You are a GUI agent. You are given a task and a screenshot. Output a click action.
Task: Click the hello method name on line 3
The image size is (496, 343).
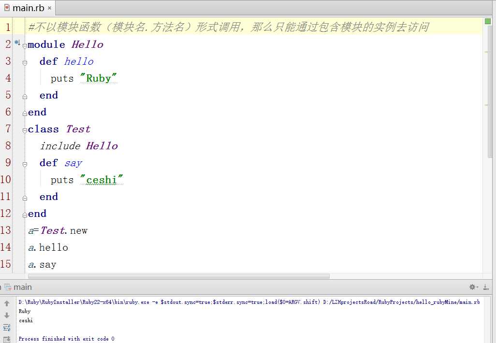pos(79,61)
